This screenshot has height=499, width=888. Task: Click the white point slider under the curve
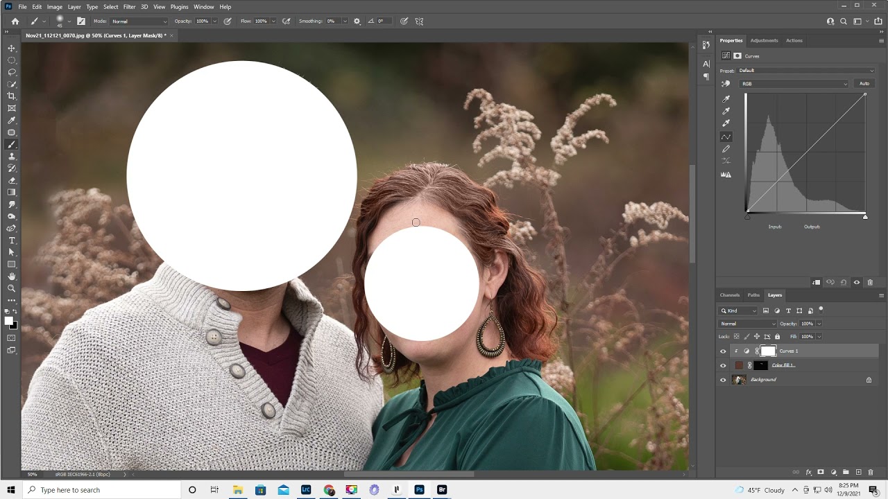pyautogui.click(x=865, y=217)
